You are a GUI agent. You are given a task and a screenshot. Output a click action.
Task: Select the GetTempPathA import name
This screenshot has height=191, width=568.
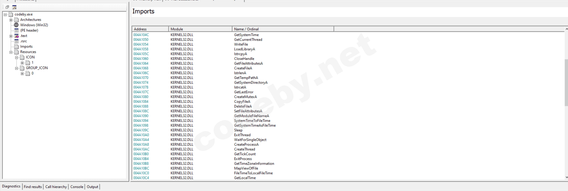pos(246,78)
